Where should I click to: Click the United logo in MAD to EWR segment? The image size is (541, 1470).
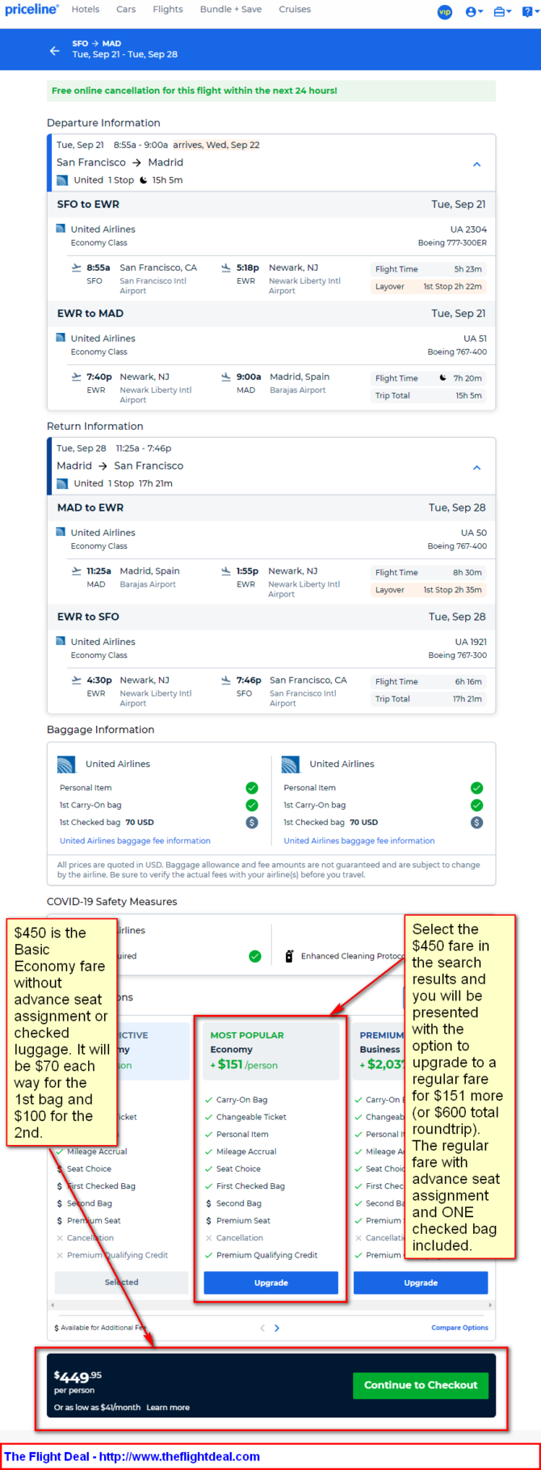pos(61,532)
